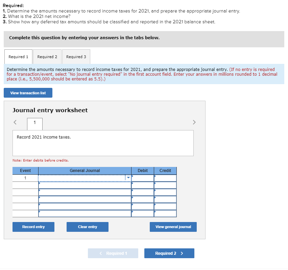Click the second General Journal account field
288x270 pixels.
point(85,185)
